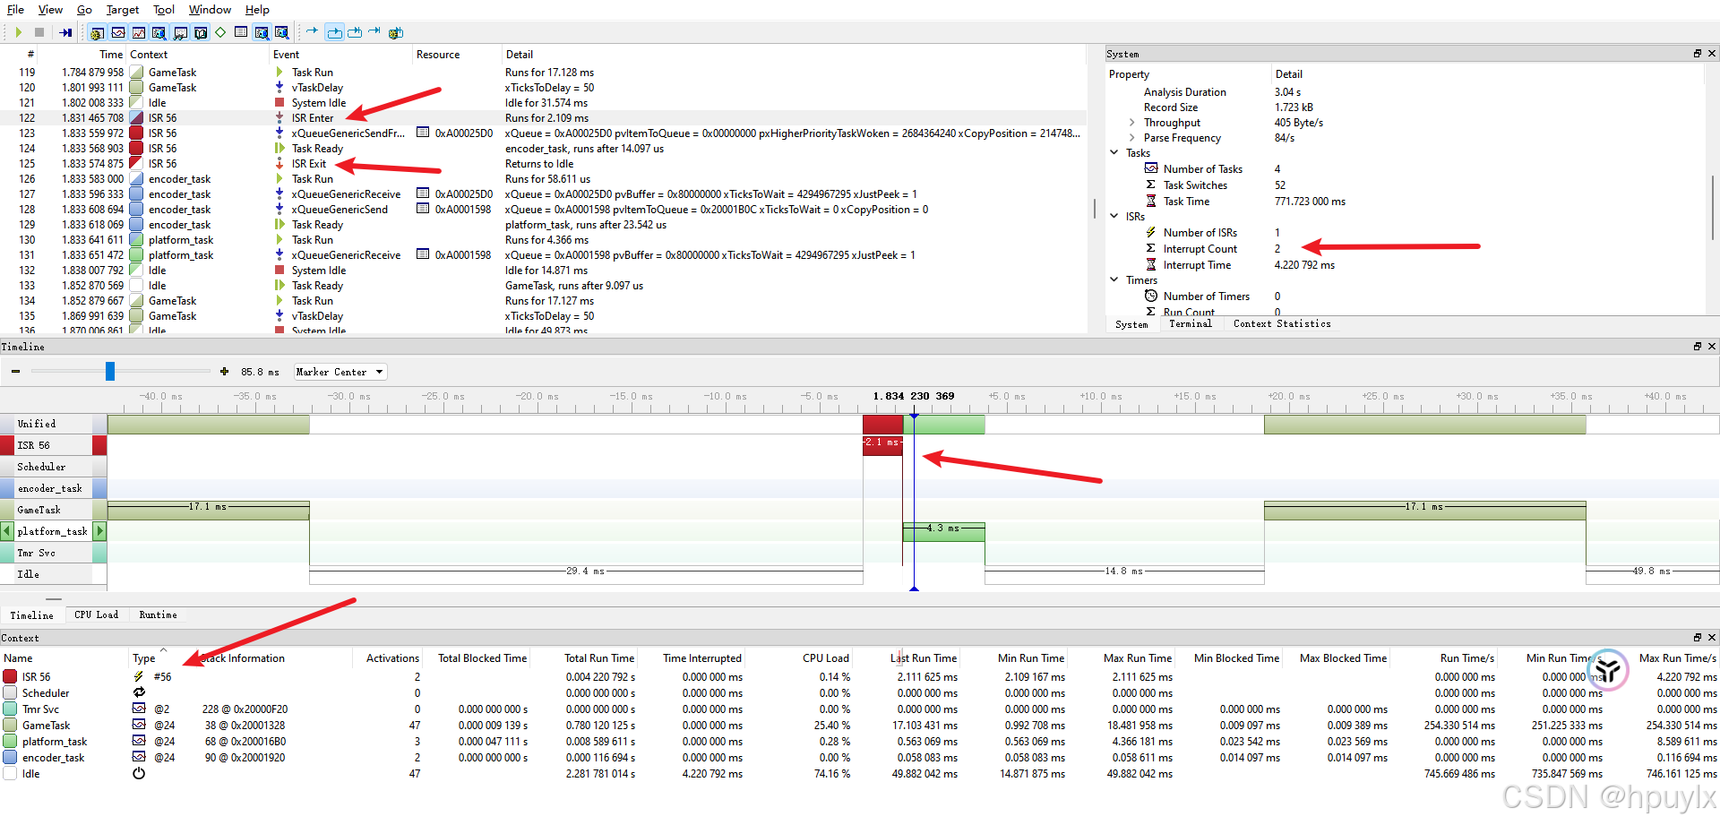Viewport: 1720px width, 825px height.
Task: Open the System panel gear toolbar icon
Action: [x=95, y=32]
